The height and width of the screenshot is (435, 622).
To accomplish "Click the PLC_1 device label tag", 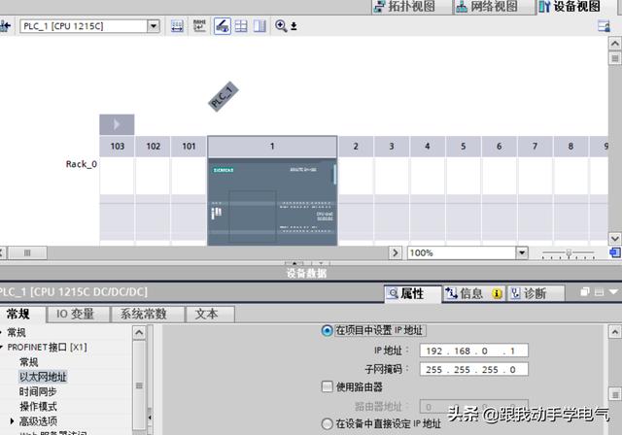I will [x=224, y=97].
